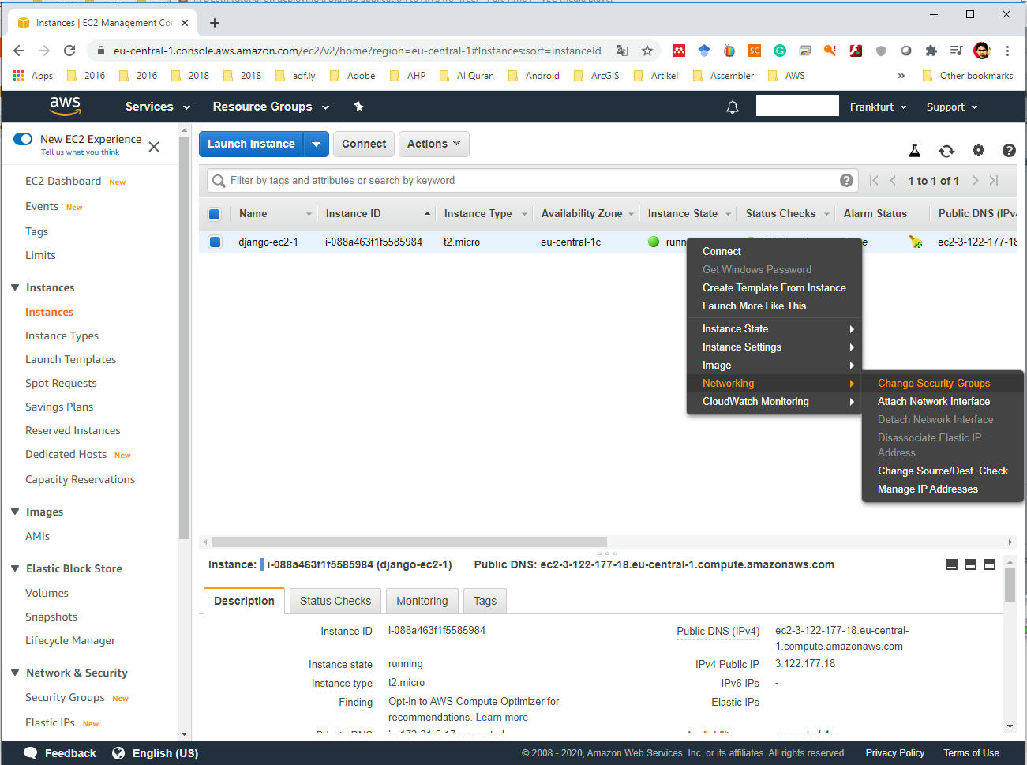Open the EC2 Dashboard link
1027x765 pixels.
pos(63,181)
